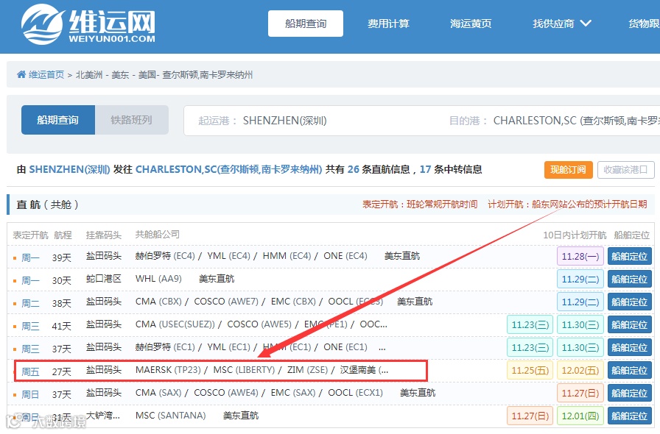Switch to the 铁路班列 tab
The image size is (660, 434).
click(132, 120)
